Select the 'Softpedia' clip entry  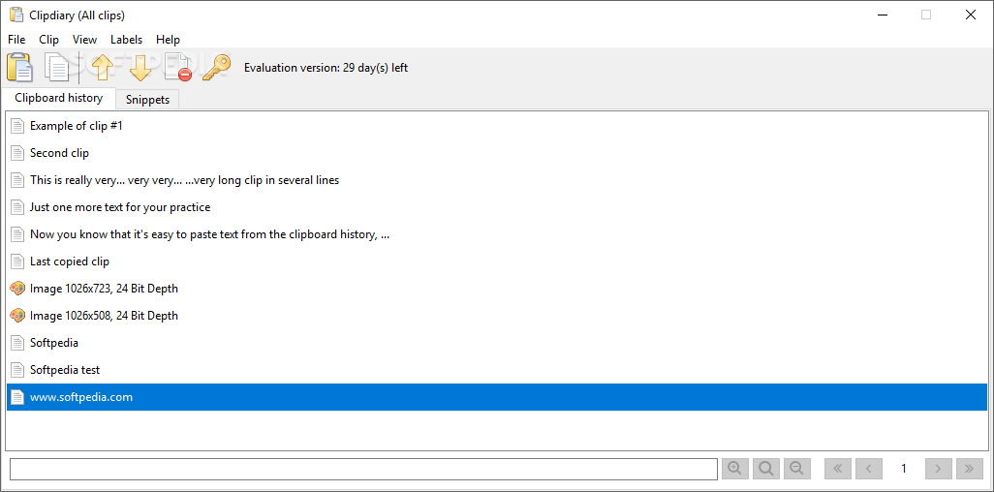coord(497,343)
